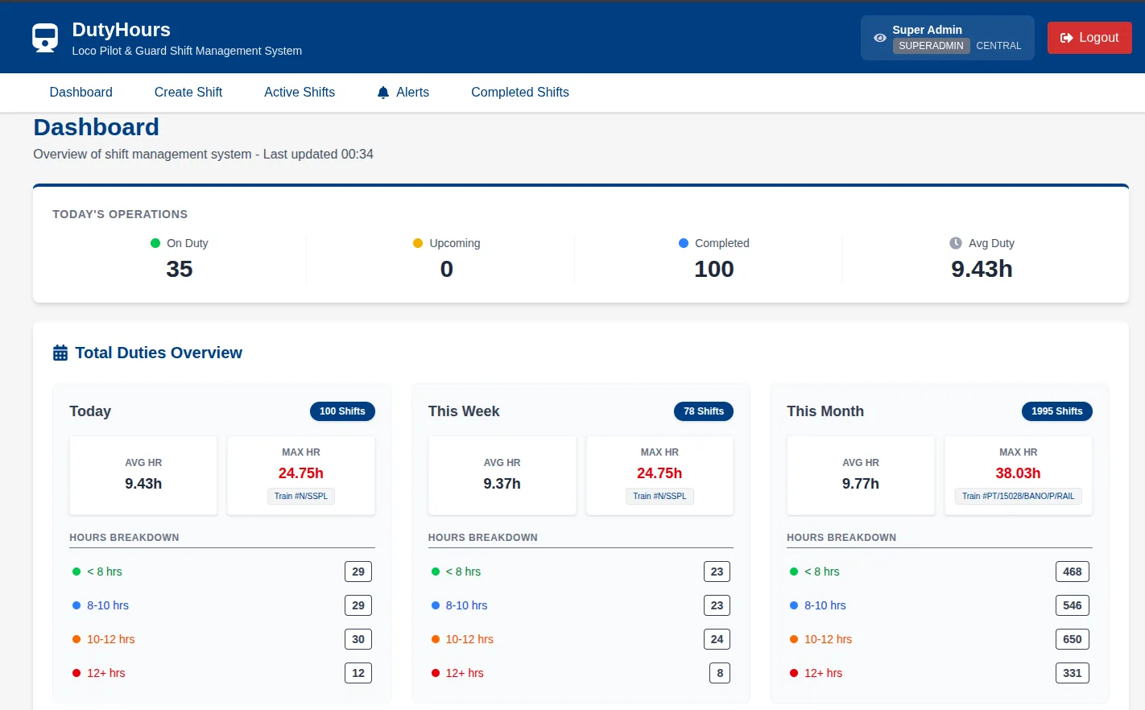Click the 100 Shifts badge in Today card
The image size is (1145, 710).
click(x=342, y=411)
